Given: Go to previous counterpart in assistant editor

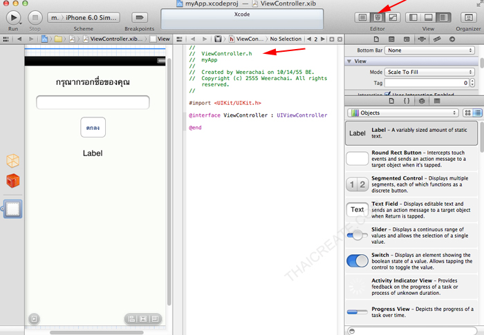Looking at the screenshot, I should tap(309, 39).
